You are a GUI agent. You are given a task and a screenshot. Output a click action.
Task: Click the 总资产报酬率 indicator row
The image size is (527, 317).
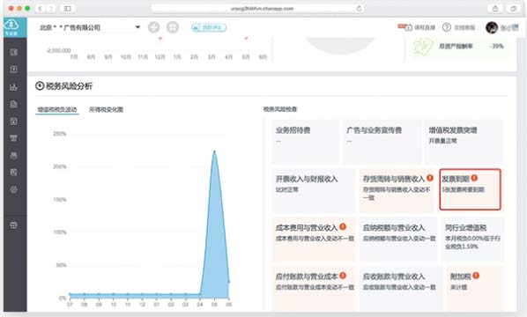pos(460,47)
